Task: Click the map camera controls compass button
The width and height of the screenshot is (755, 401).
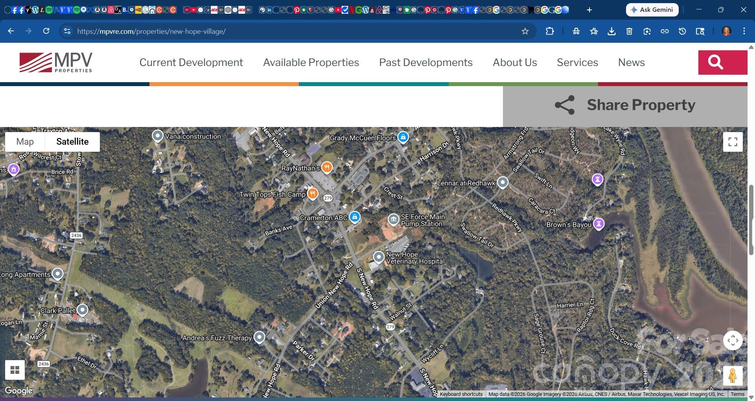Action: 733,340
